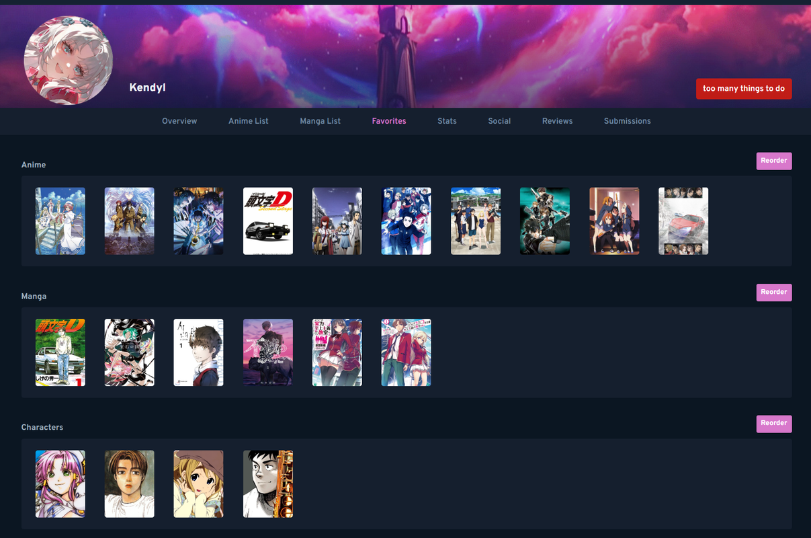Open the second anime favorite with silver-haired girl
The image size is (811, 538).
click(130, 221)
